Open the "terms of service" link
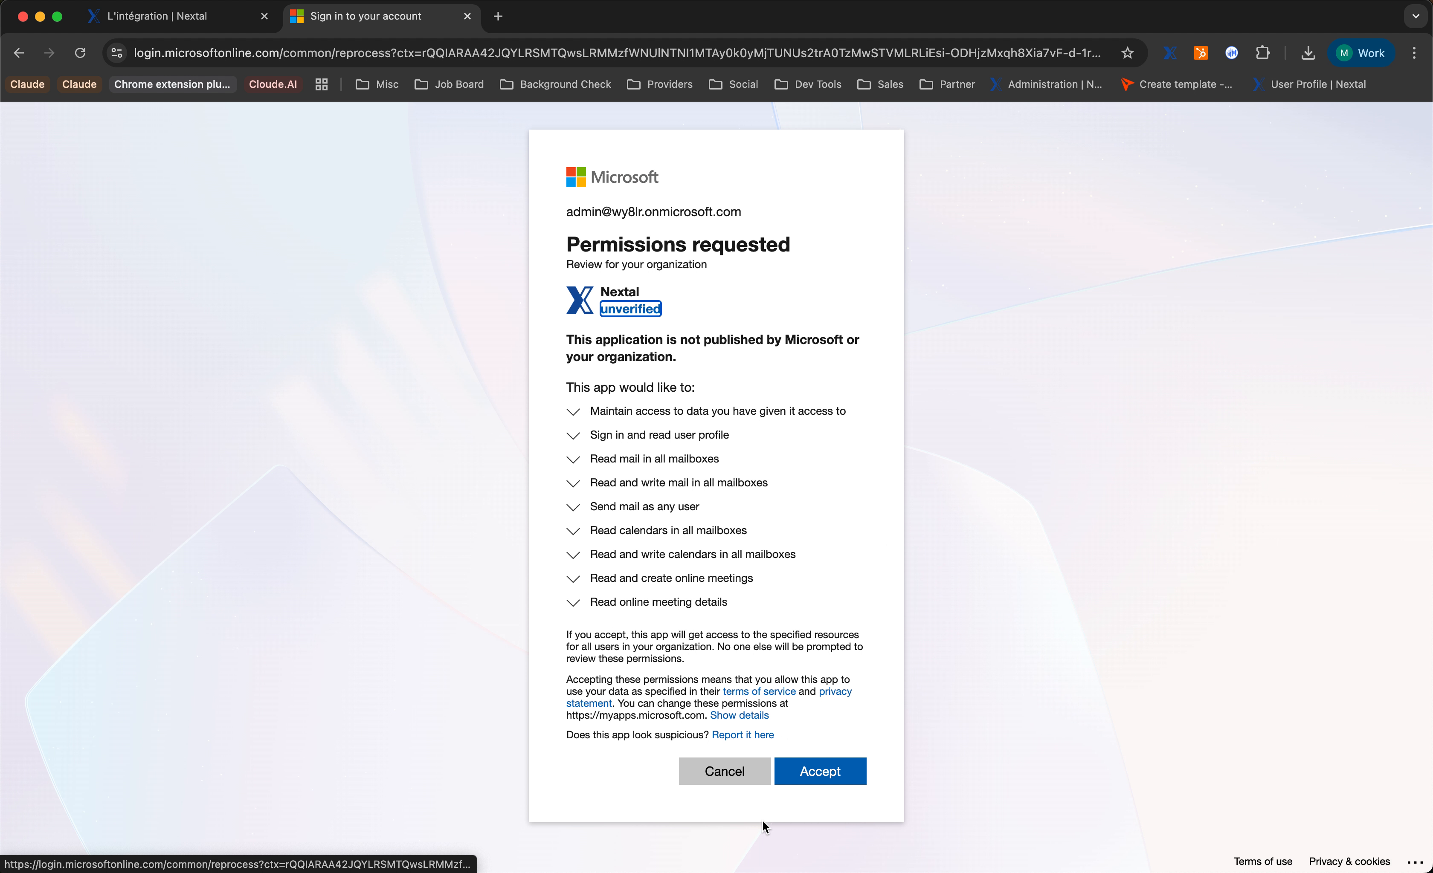This screenshot has height=873, width=1433. (x=758, y=692)
